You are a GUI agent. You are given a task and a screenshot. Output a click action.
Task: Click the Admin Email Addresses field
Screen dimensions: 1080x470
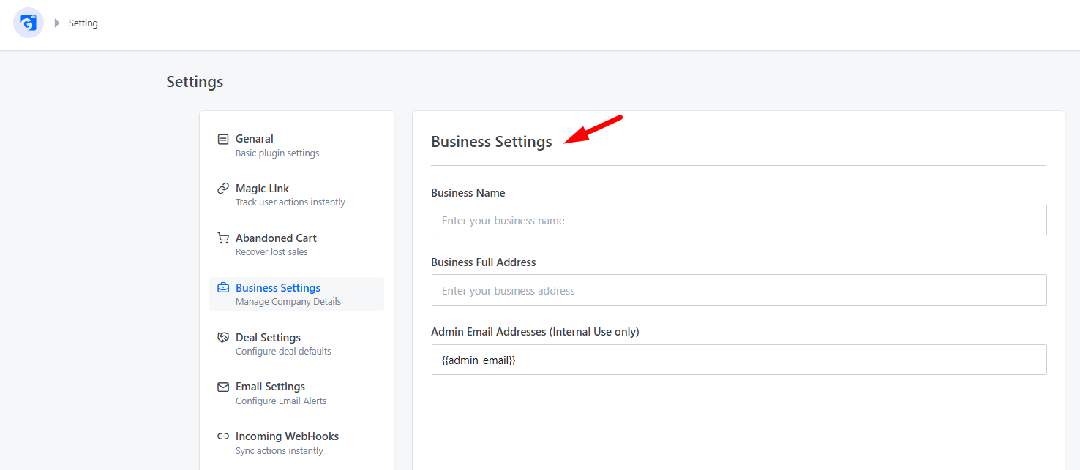(x=739, y=360)
